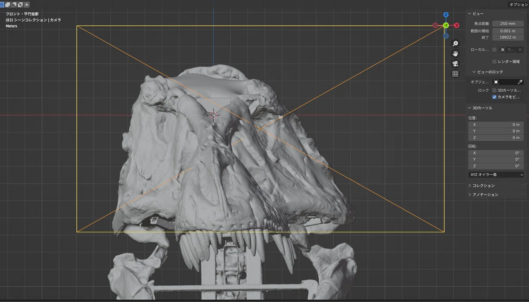529x302 pixels.
Task: Click the eyedropper in オブジェクト field
Action: (520, 82)
